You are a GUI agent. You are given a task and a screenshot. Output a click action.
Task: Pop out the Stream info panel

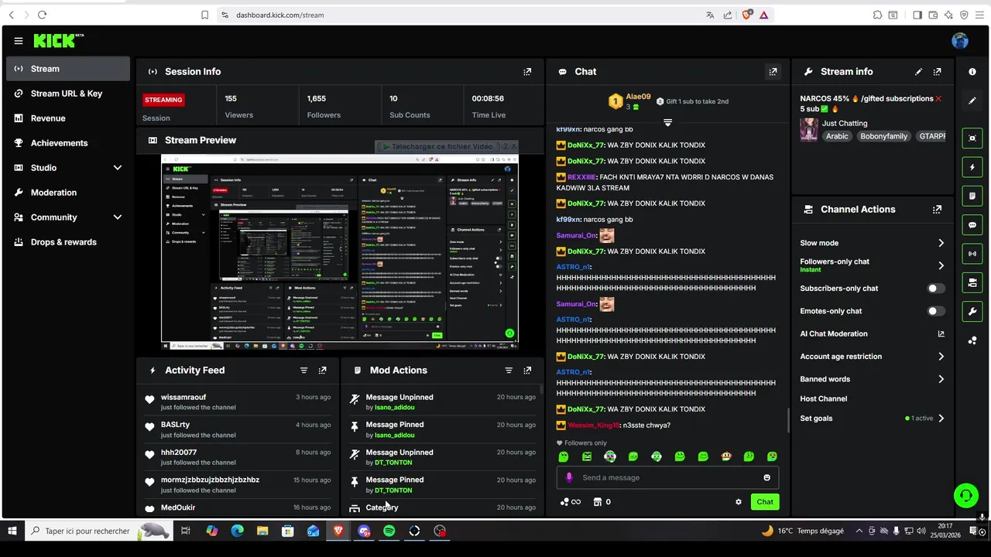937,72
